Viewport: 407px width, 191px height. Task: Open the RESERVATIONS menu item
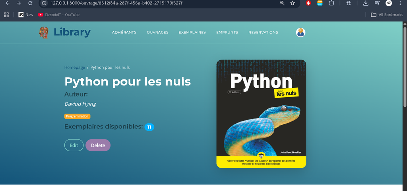(263, 33)
